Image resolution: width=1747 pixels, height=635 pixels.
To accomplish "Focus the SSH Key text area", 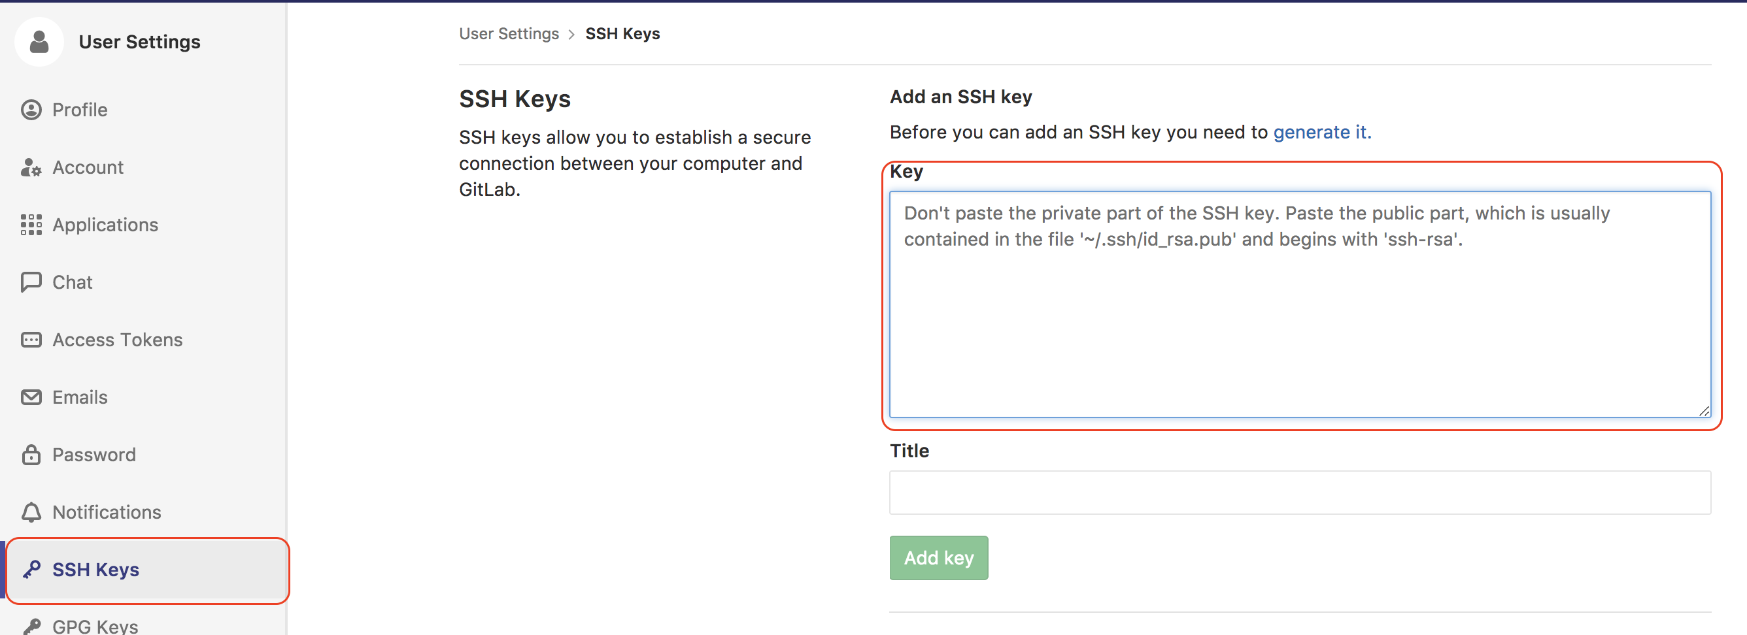I will [x=1299, y=305].
